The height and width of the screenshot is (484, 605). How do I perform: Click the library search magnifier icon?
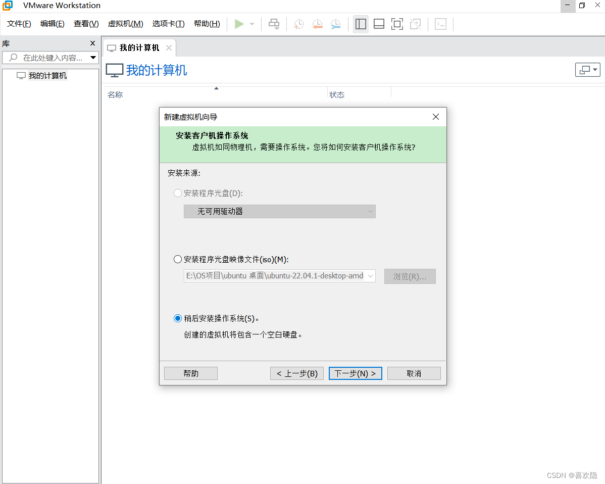tap(13, 58)
